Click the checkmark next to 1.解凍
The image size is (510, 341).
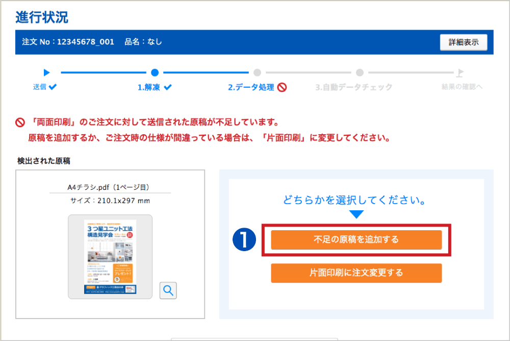[x=168, y=87]
